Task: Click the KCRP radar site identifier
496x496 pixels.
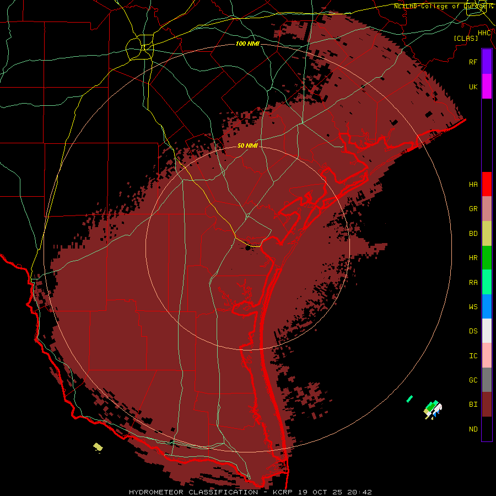Action: 283,492
